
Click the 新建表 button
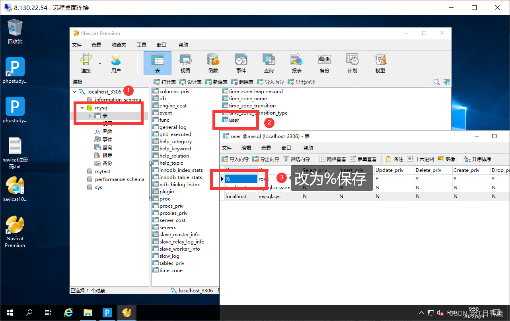pos(216,82)
